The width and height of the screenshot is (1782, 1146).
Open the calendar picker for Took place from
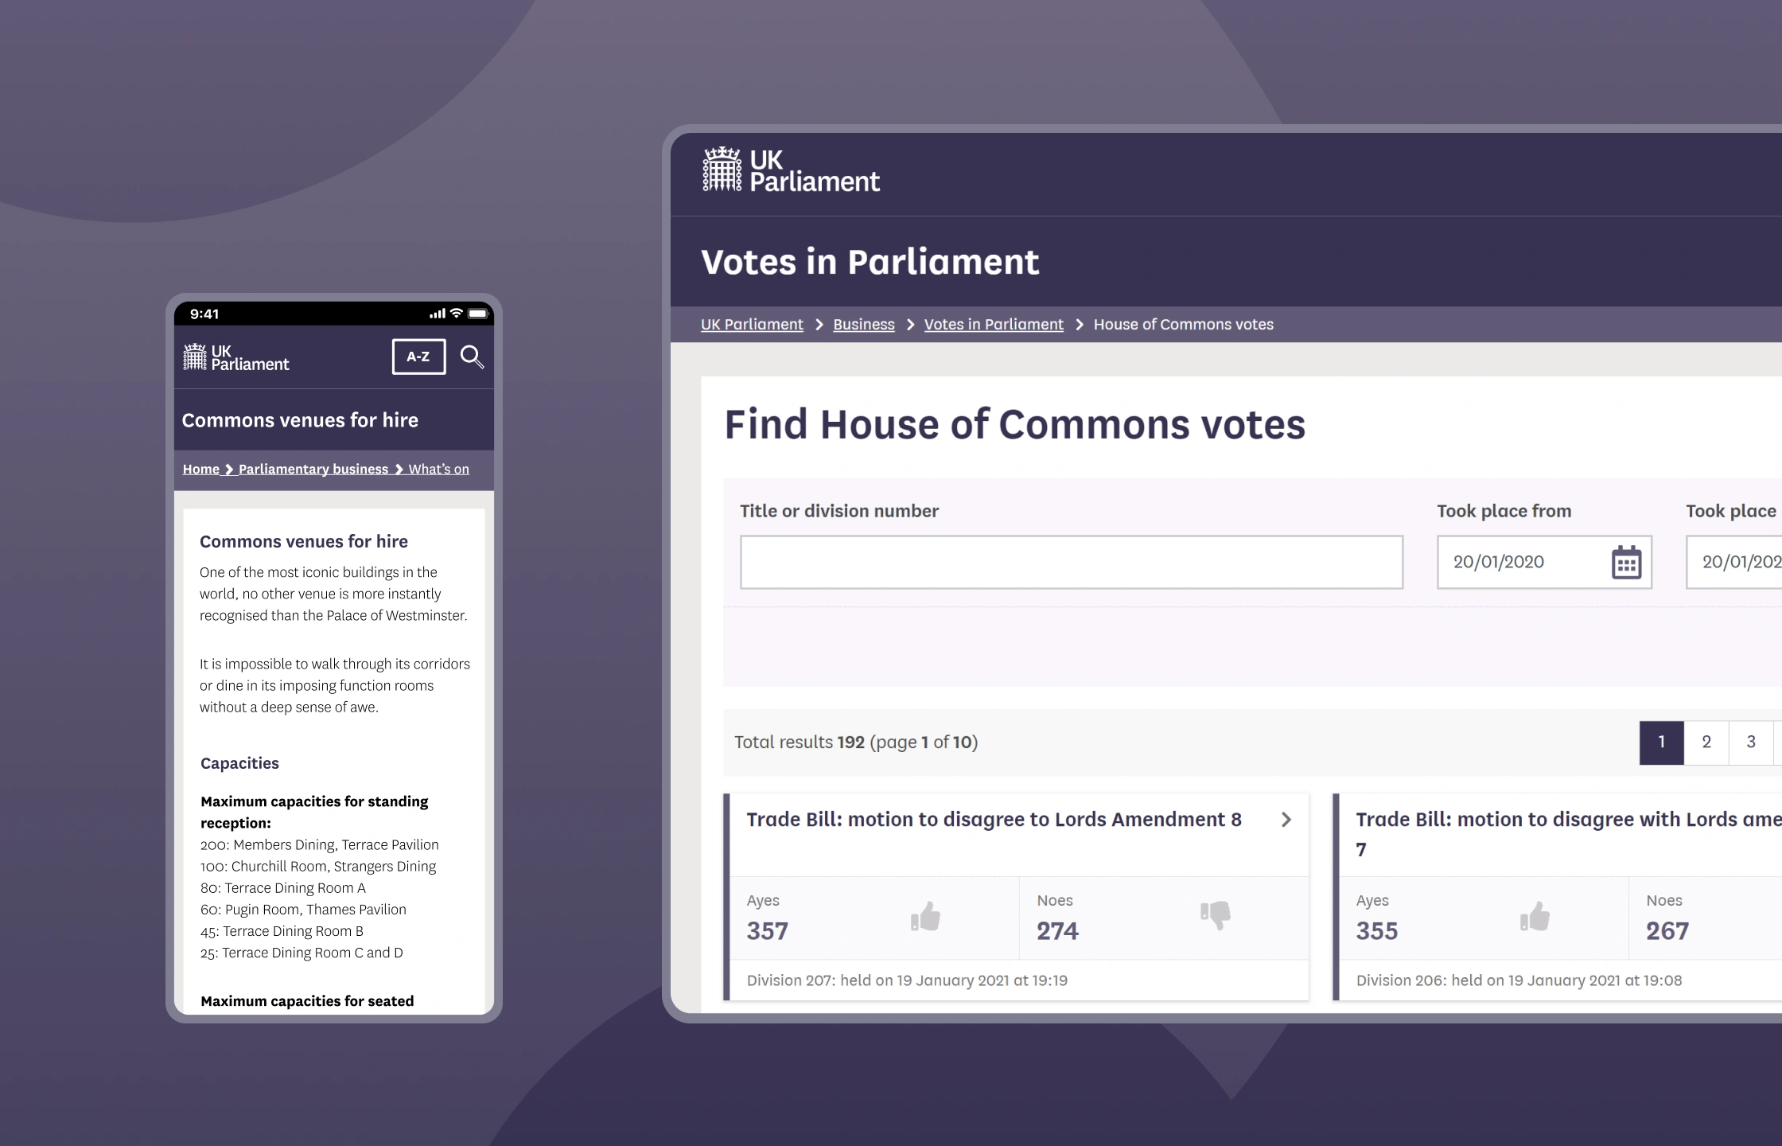pos(1626,563)
